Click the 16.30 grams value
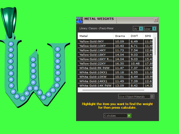The image size is (179, 134). [119, 64]
